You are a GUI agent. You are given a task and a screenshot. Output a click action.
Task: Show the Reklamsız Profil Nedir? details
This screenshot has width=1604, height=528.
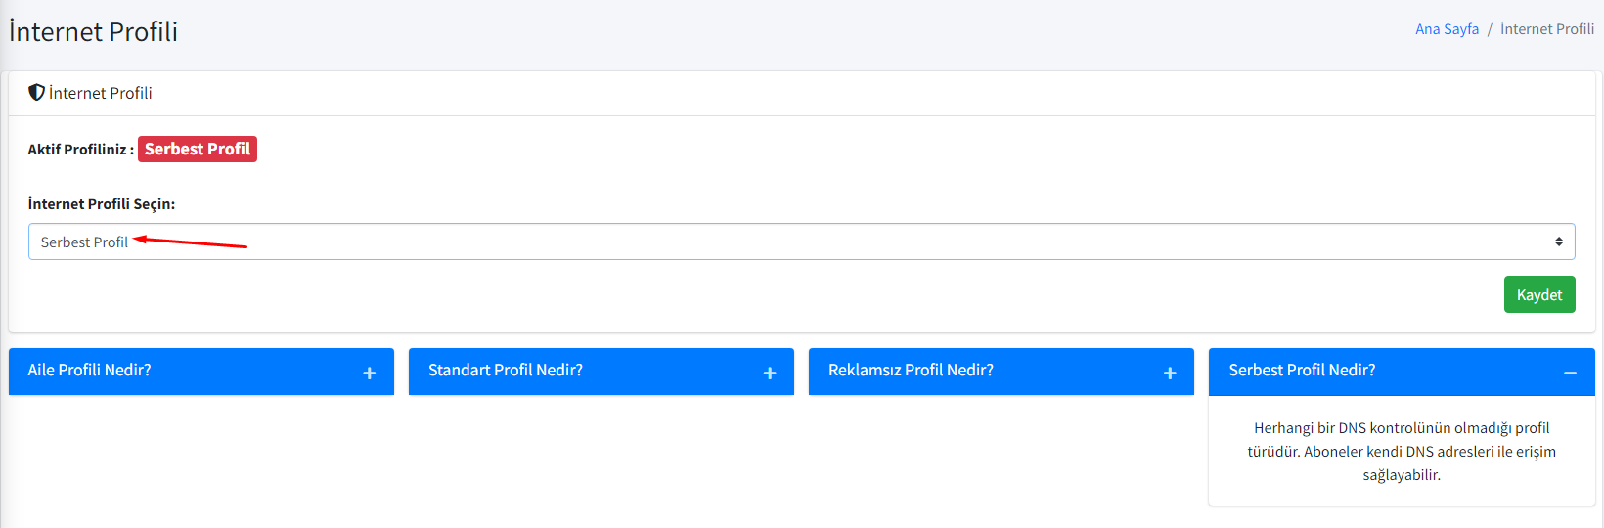[911, 371]
